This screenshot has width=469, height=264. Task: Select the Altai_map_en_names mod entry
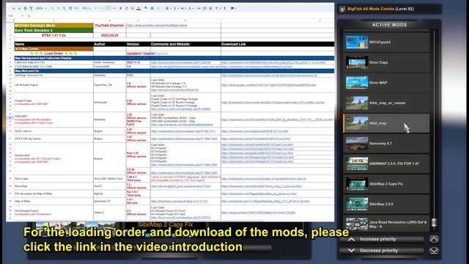(x=386, y=103)
